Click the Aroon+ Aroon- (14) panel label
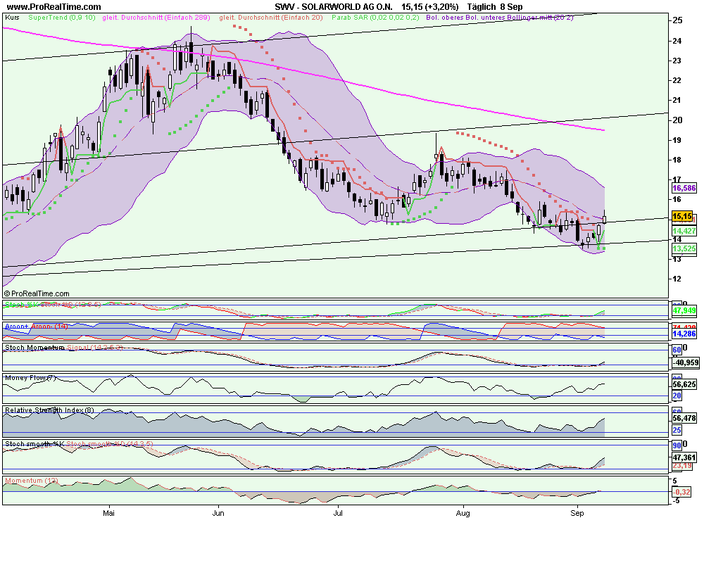The width and height of the screenshot is (704, 563). click(x=37, y=327)
